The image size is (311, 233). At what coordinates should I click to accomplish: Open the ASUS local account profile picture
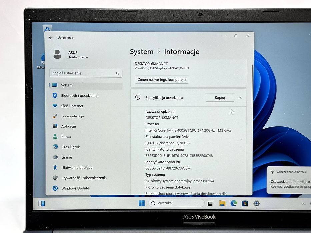point(57,54)
